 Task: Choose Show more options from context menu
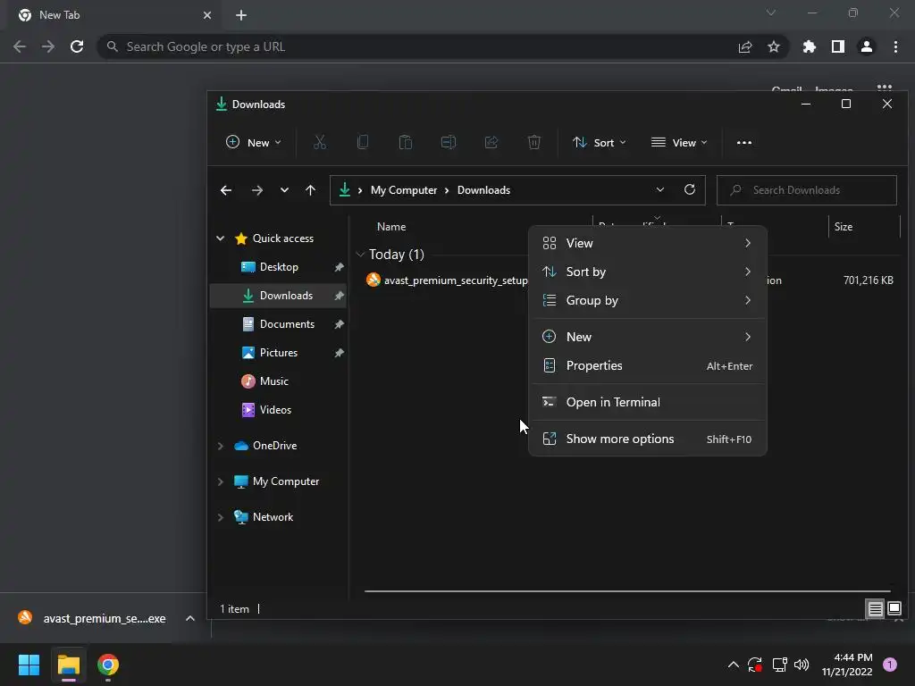(x=647, y=439)
